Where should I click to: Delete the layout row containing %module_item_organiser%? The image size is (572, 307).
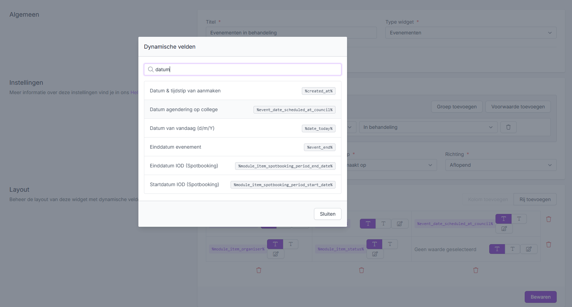point(548,244)
